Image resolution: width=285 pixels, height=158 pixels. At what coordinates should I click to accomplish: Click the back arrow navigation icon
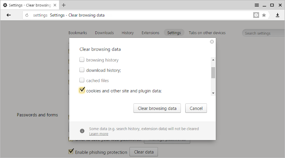click(9, 15)
